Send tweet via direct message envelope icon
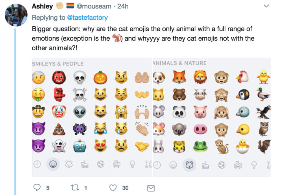 [x=151, y=188]
